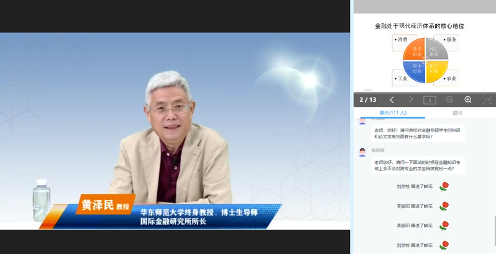This screenshot has width=496, height=254.
Task: Click the message about 科研和论文发表
Action: point(418,134)
